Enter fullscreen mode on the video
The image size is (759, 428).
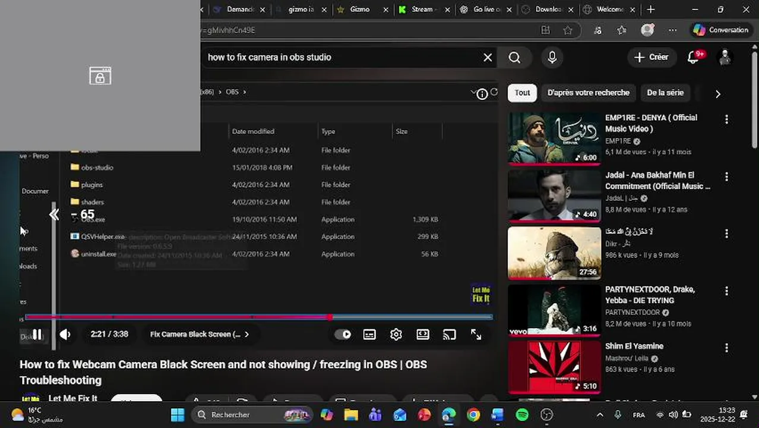476,335
